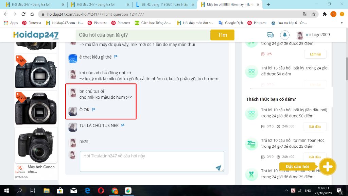Click avatar beside 'ê chat kiểu gì thế'
Screen dimensions: 348x196
pos(73,59)
